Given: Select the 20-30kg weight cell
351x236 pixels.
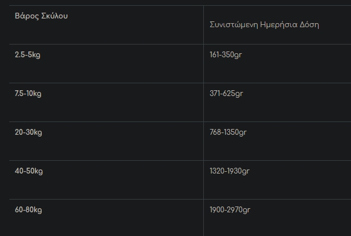Looking at the screenshot, I should [28, 132].
